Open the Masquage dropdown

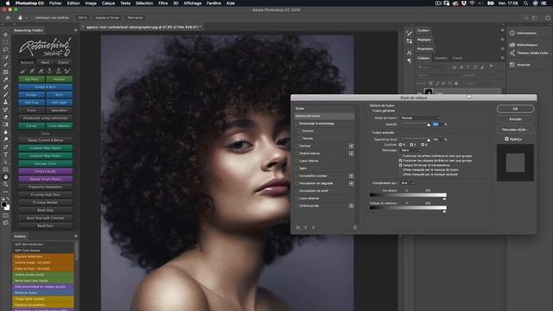pyautogui.click(x=410, y=150)
